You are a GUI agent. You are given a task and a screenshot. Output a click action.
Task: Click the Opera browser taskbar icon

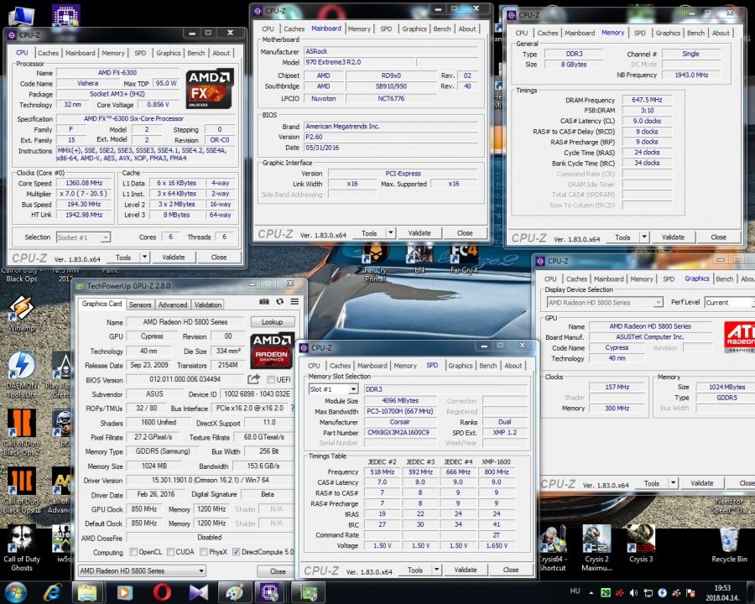click(x=162, y=592)
